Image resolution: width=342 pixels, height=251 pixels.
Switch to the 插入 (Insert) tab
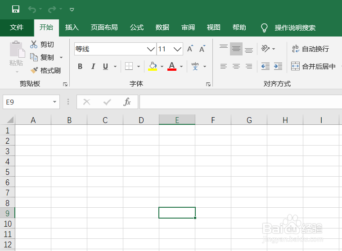click(72, 27)
